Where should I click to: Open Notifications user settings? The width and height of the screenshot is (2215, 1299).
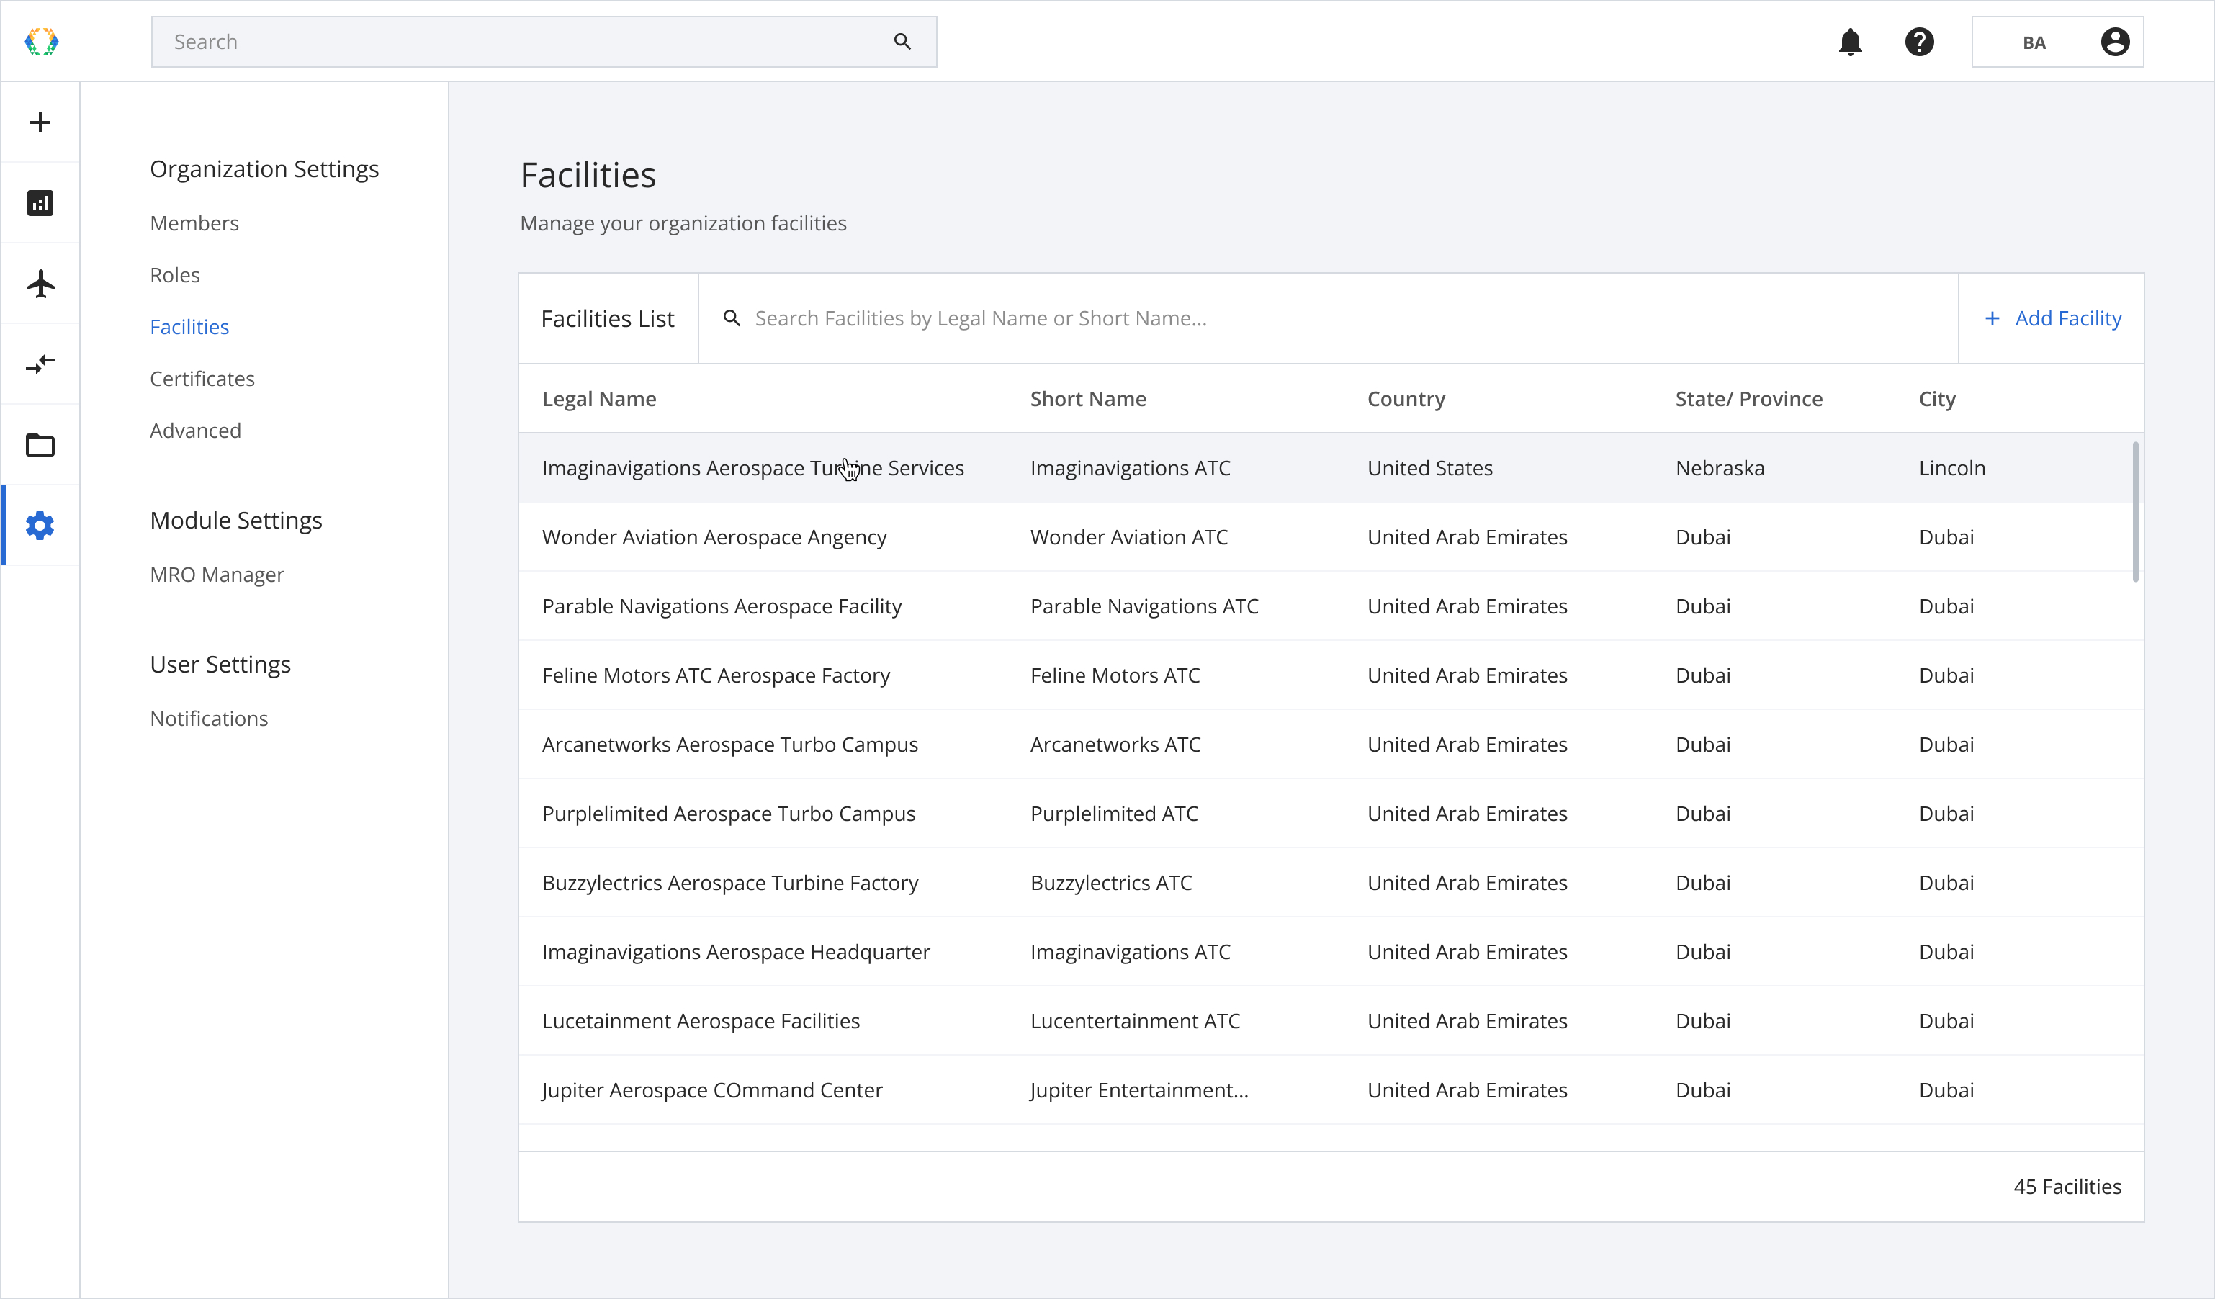[x=210, y=719]
